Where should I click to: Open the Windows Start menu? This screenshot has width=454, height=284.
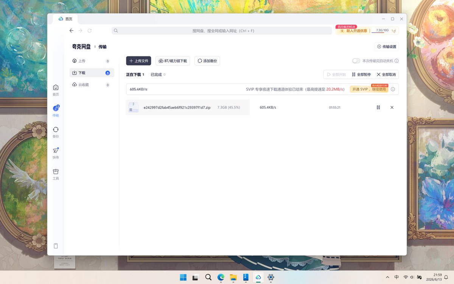click(183, 277)
